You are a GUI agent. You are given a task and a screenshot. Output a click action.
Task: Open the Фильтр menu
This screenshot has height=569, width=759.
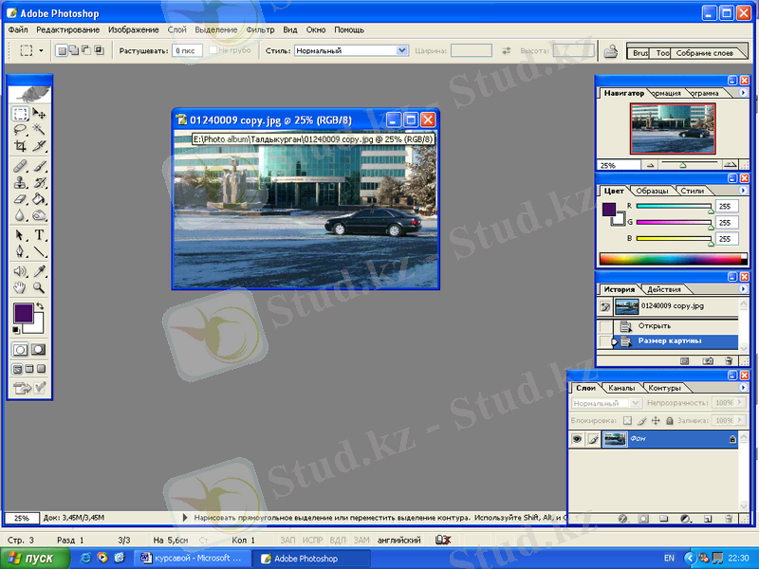[260, 29]
